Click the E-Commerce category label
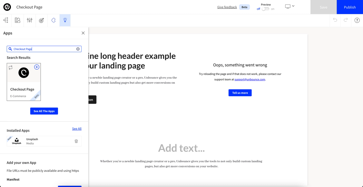This screenshot has height=187, width=363. [18, 96]
